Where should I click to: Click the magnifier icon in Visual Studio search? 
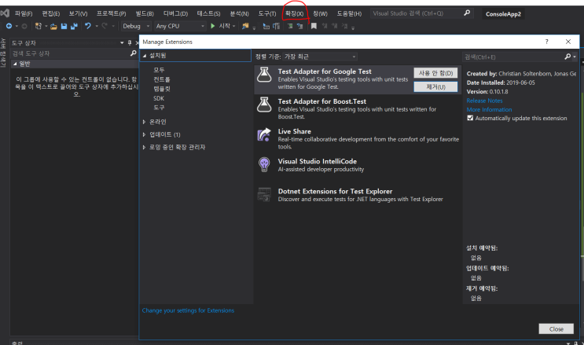click(467, 13)
